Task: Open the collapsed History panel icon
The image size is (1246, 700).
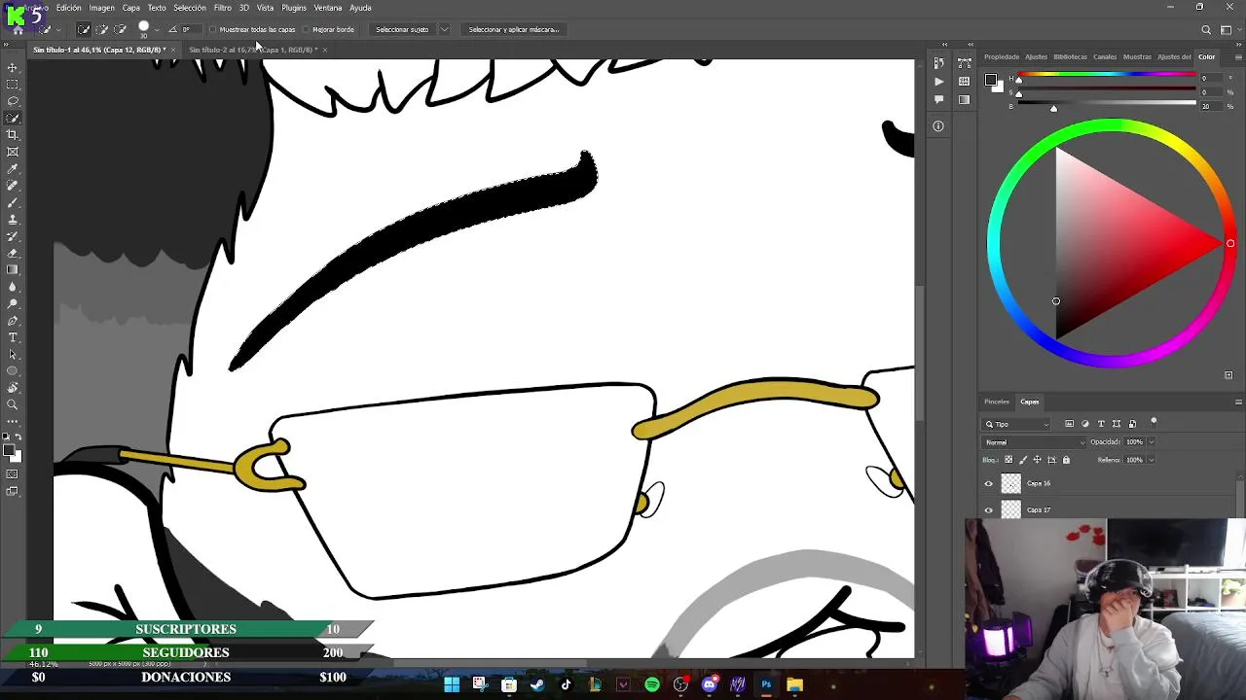Action: pyautogui.click(x=938, y=63)
